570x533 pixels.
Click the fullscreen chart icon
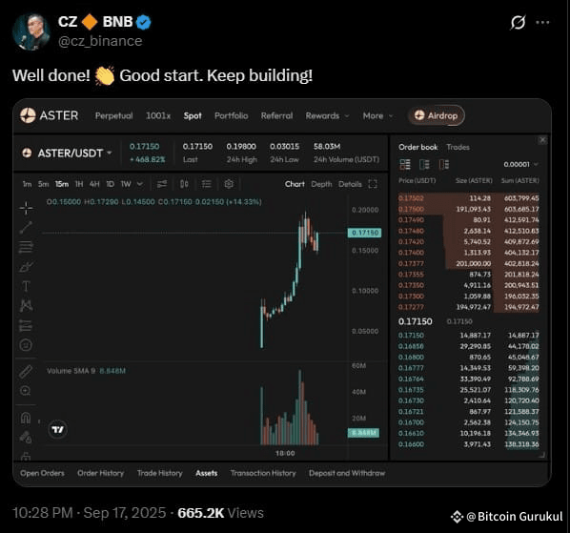(x=373, y=184)
